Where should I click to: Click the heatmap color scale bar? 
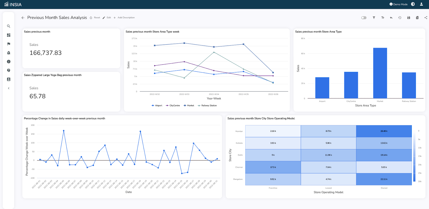tap(414, 156)
